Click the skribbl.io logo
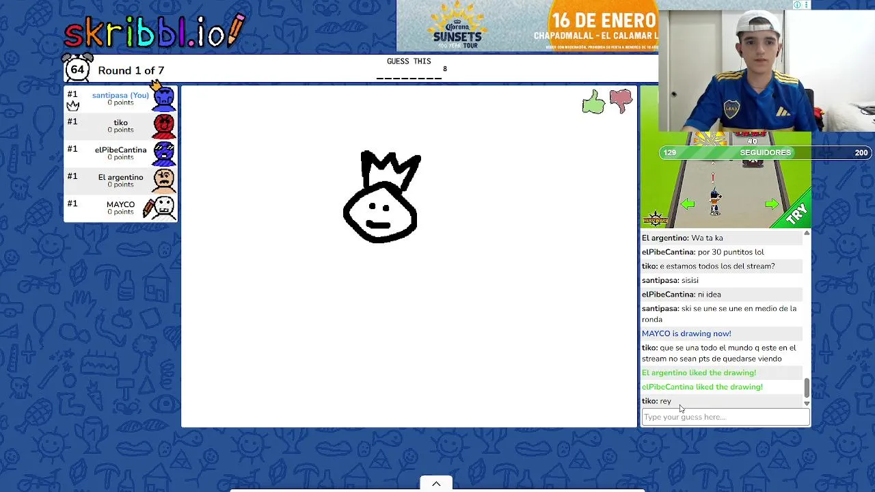This screenshot has height=492, width=875. point(154,31)
